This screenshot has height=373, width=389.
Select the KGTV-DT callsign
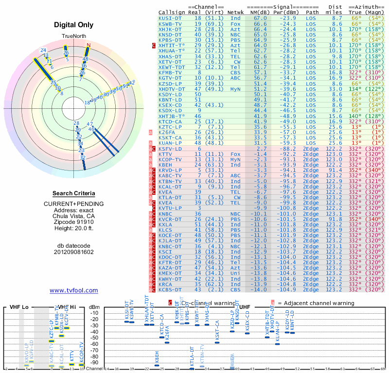click(x=170, y=78)
